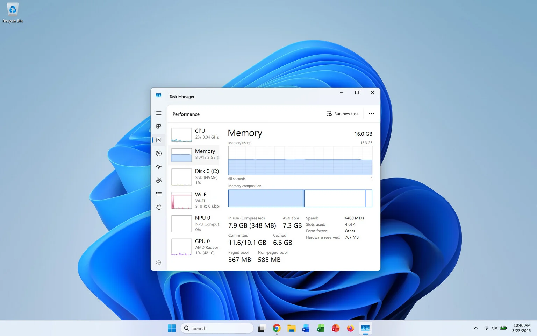
Task: Click the Windows Start button
Action: pos(172,328)
